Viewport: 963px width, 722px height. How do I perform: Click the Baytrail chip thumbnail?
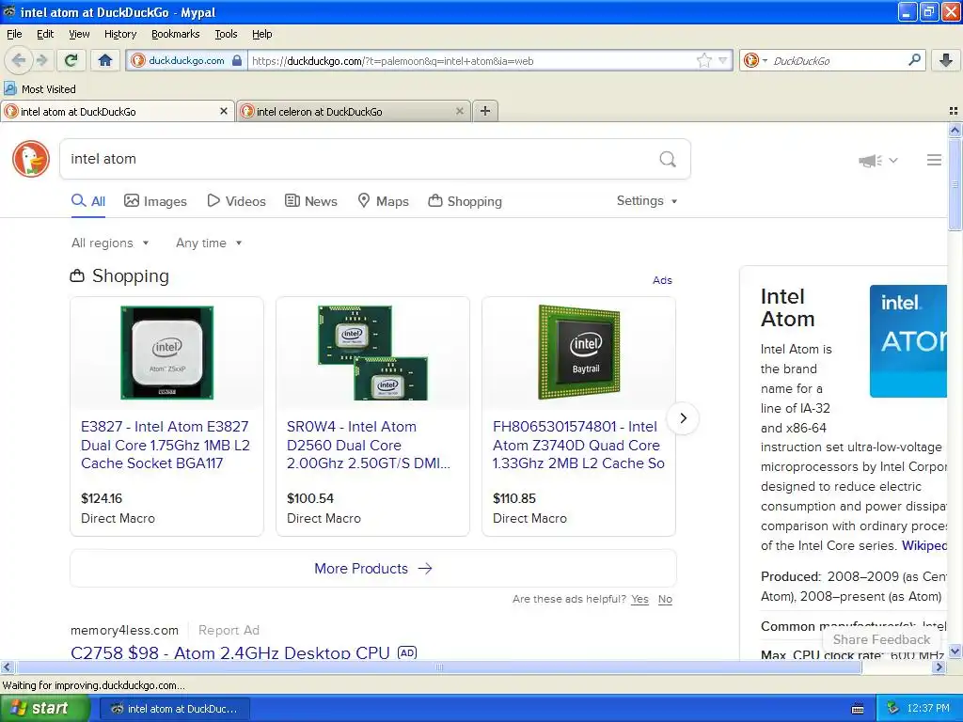(x=579, y=353)
